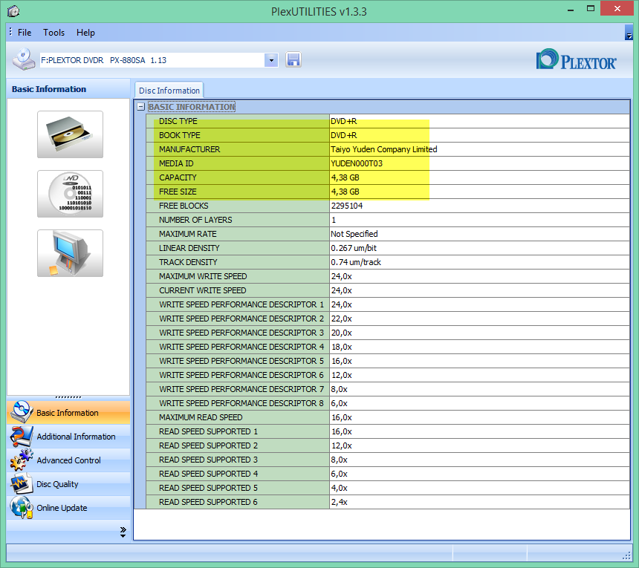639x568 pixels.
Task: Open the menu bar overflow arrow
Action: click(x=629, y=33)
